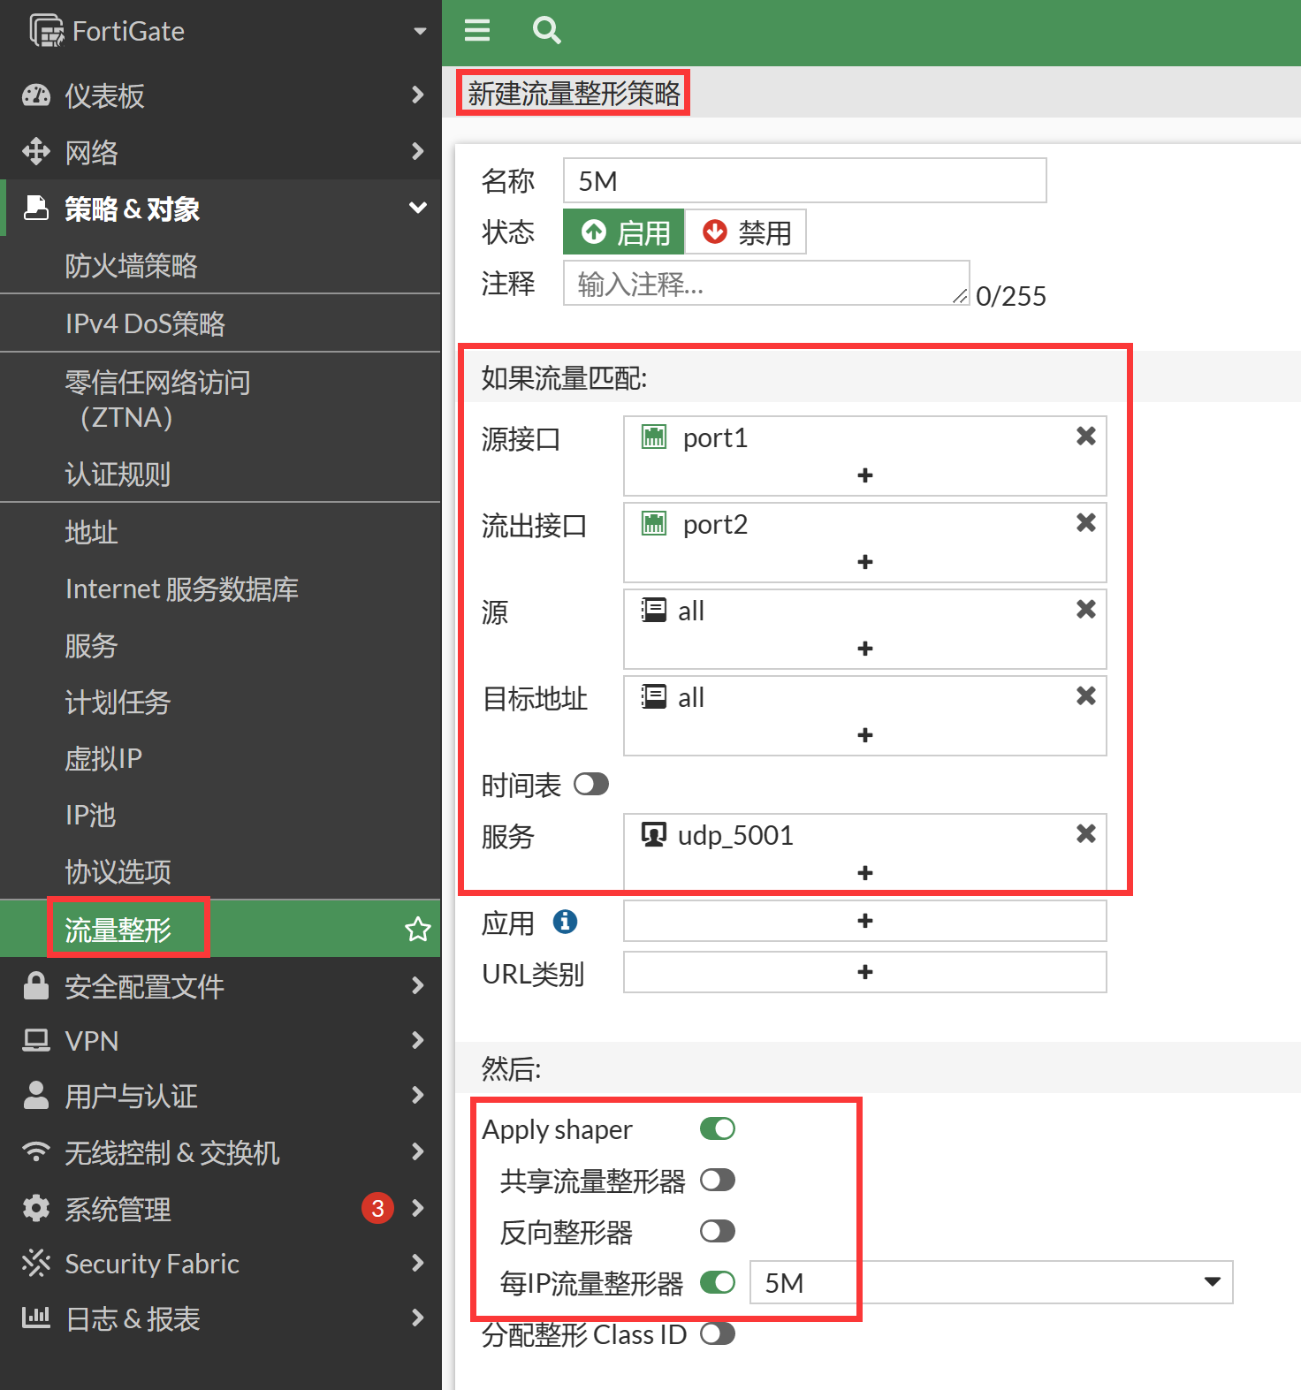Open the FortiGate device dropdown arrow

(x=420, y=32)
